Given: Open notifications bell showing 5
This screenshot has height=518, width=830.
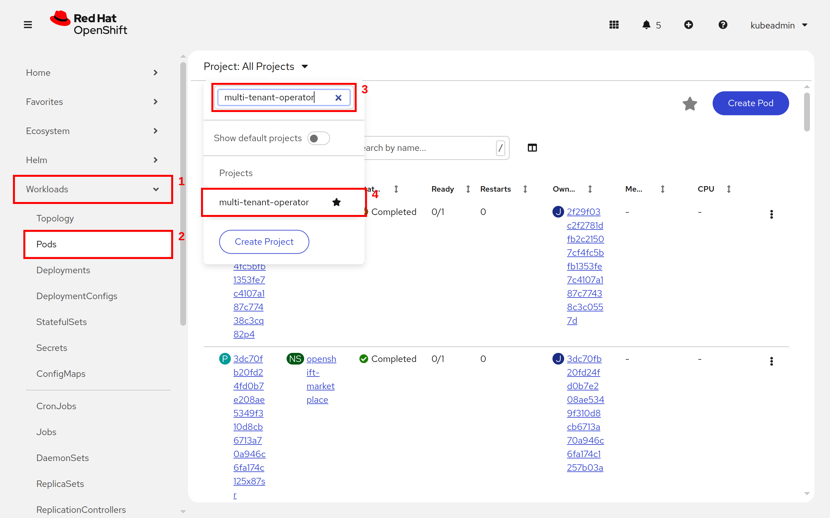Looking at the screenshot, I should tap(651, 25).
